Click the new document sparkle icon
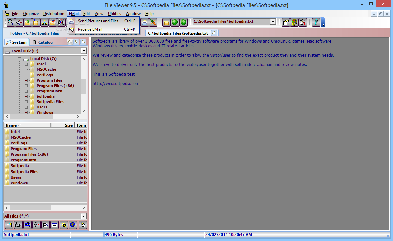Viewport: 393px width, 241px height. pos(83,225)
